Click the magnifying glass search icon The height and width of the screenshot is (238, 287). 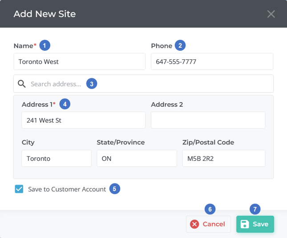coord(21,83)
